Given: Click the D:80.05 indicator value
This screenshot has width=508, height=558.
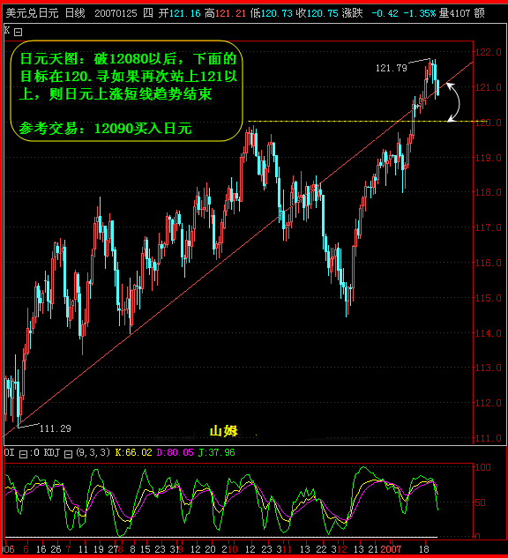Looking at the screenshot, I should pyautogui.click(x=176, y=453).
